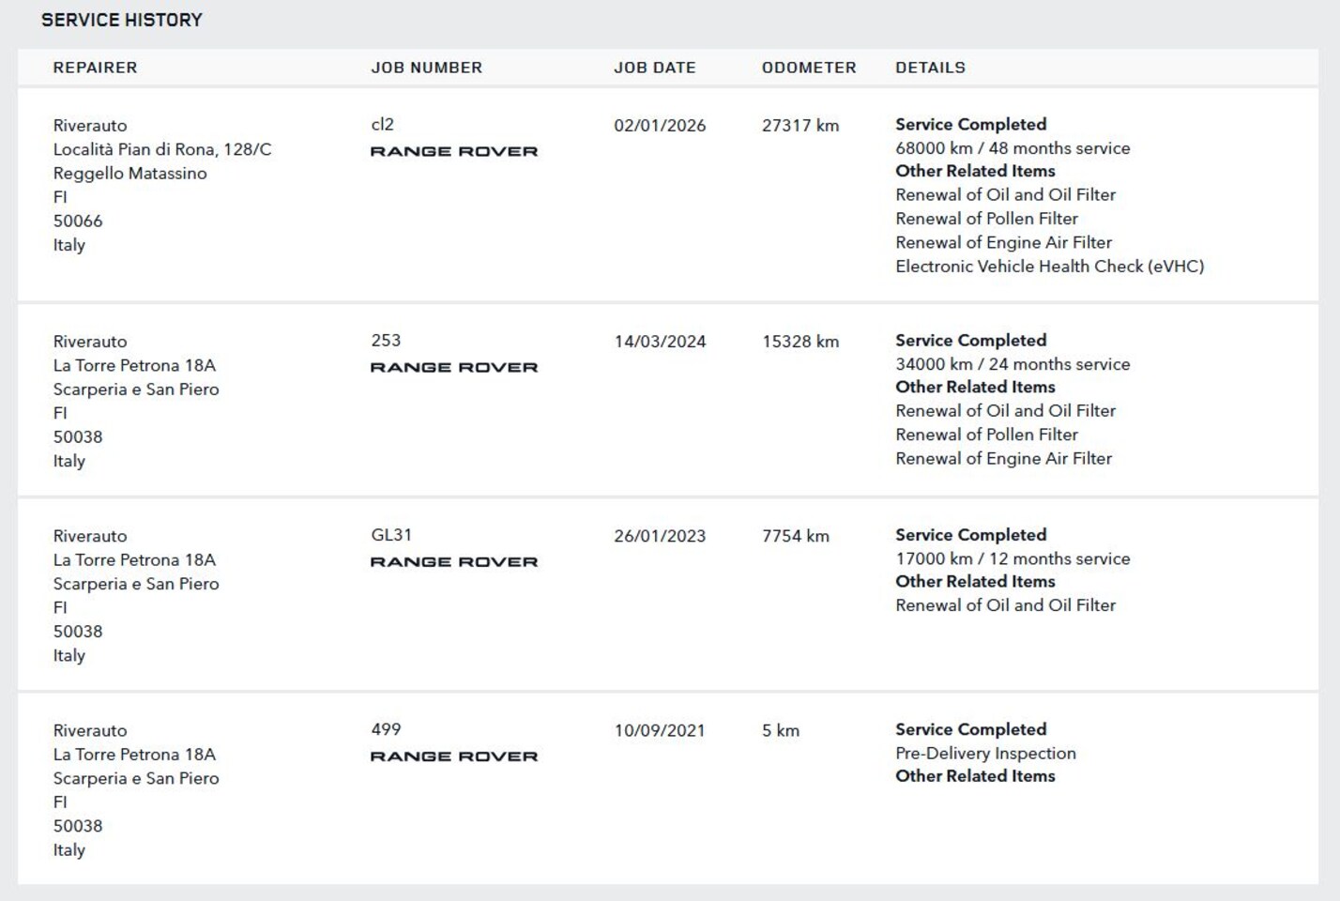Click Electronic Vehicle Health Check (eVHC) item

[1049, 267]
